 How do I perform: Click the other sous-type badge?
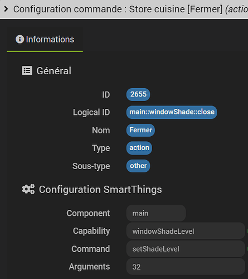pyautogui.click(x=138, y=166)
